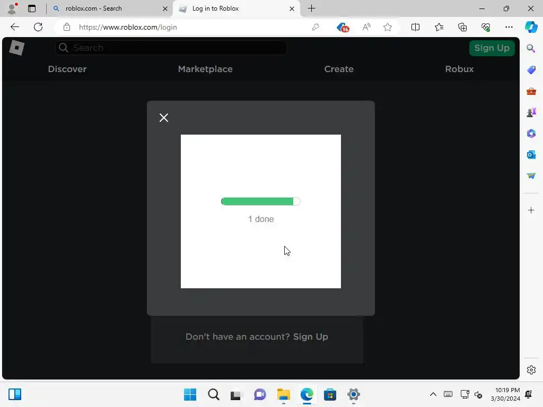
Task: Open the Windows Start menu
Action: pos(190,394)
